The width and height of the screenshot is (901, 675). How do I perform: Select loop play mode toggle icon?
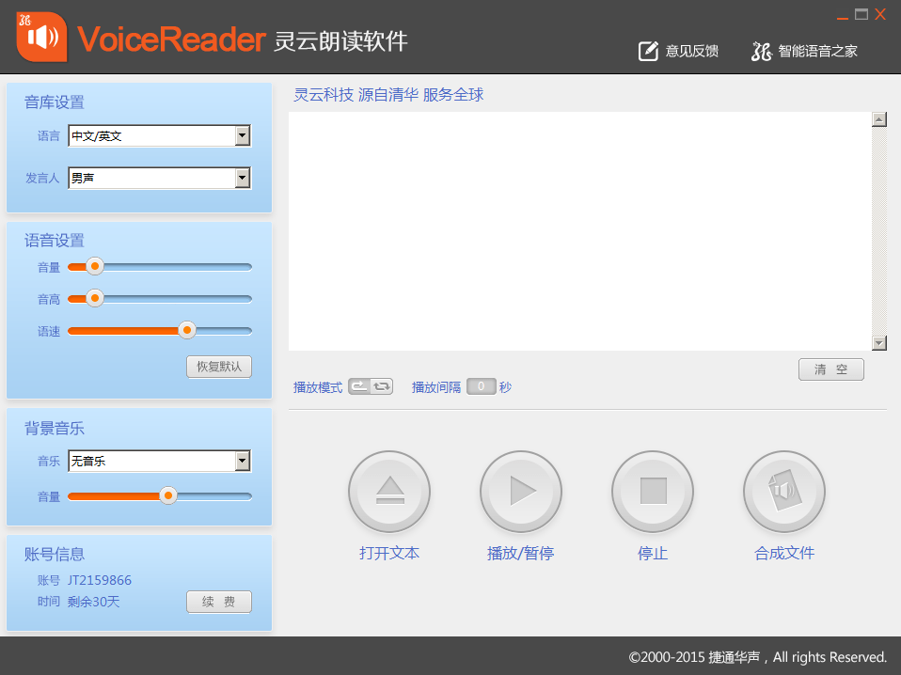coord(382,386)
